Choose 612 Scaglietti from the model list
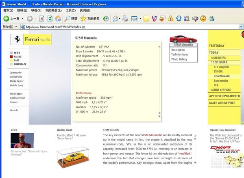 (x=221, y=67)
